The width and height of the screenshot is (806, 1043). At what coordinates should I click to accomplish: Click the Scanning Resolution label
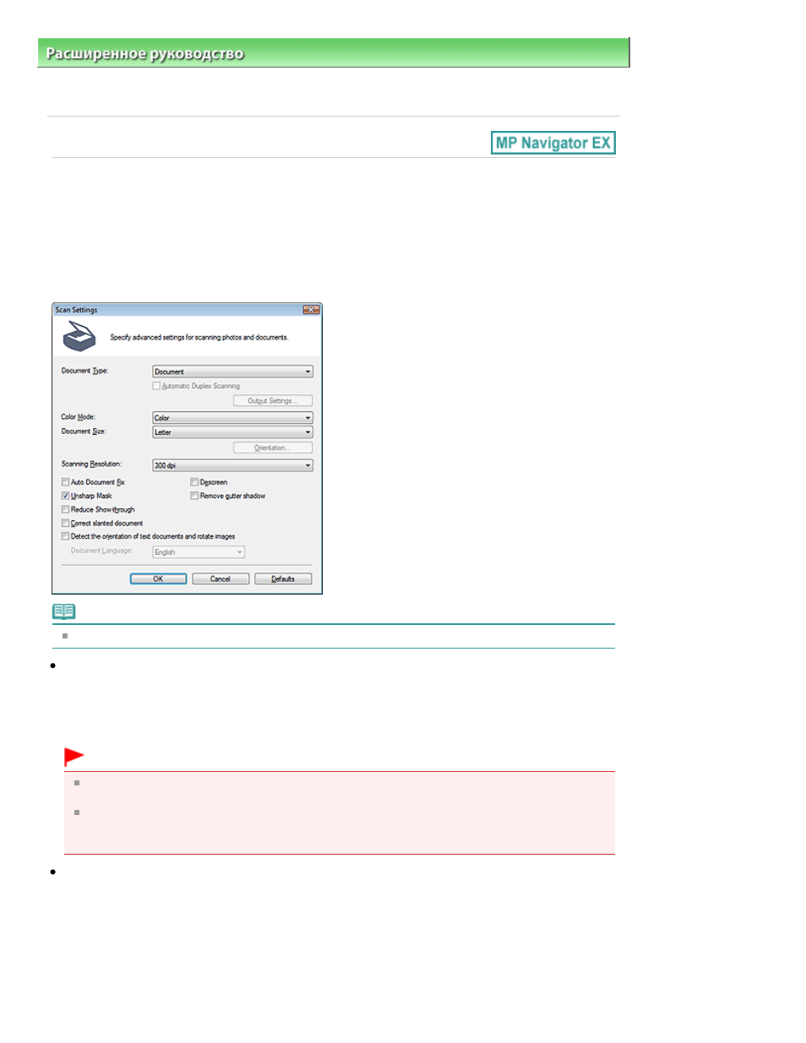(91, 464)
